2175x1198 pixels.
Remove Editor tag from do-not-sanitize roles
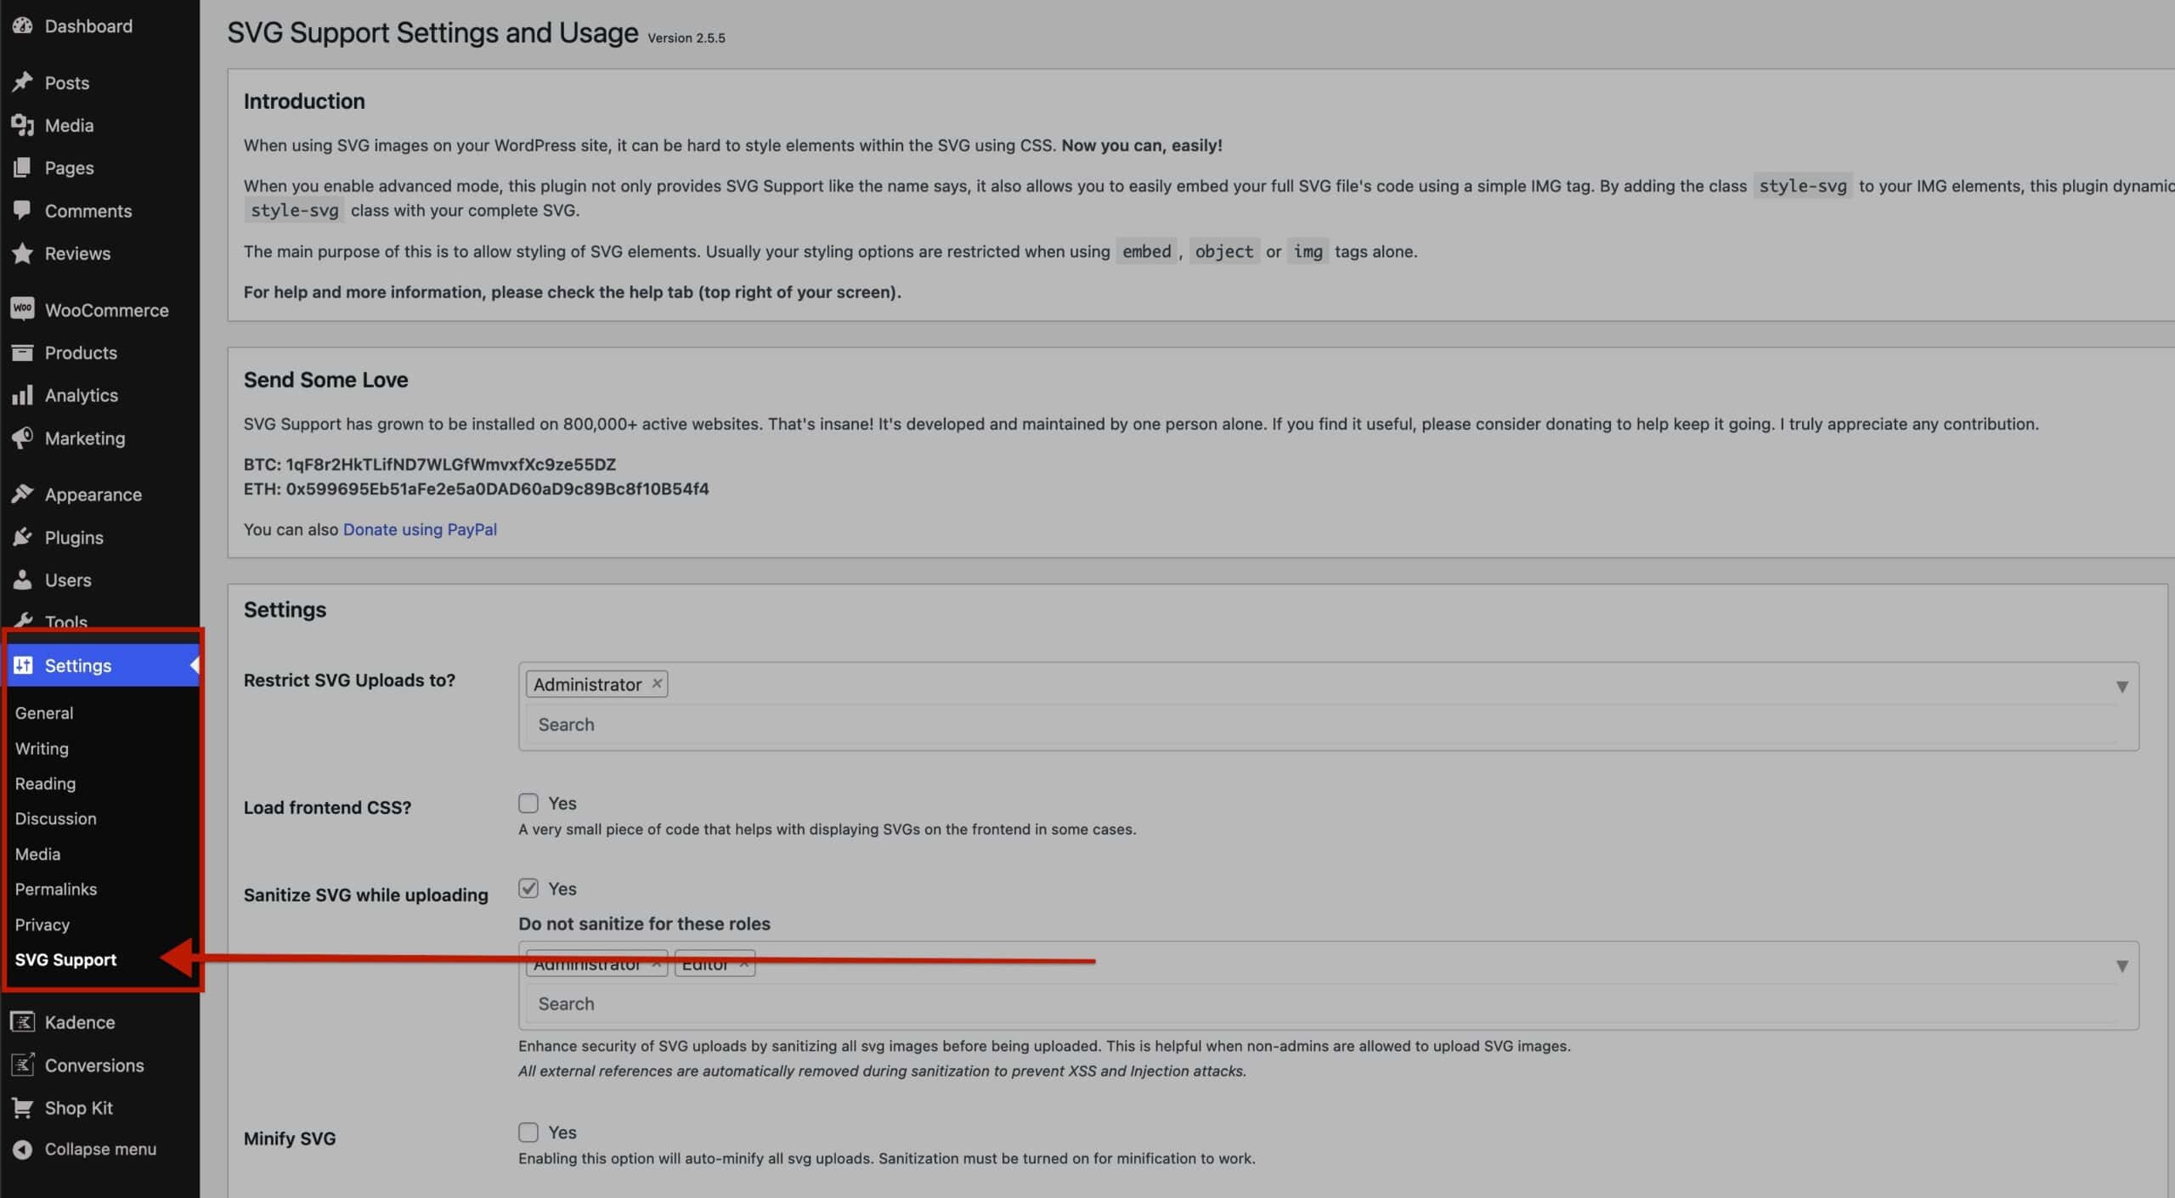[x=743, y=963]
